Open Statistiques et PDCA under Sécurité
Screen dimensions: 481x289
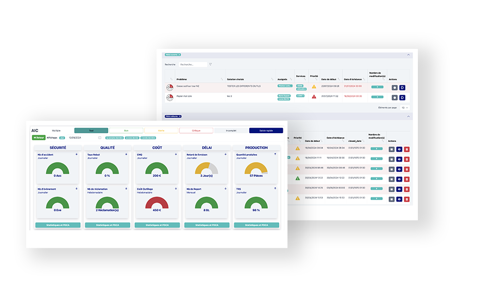58,225
